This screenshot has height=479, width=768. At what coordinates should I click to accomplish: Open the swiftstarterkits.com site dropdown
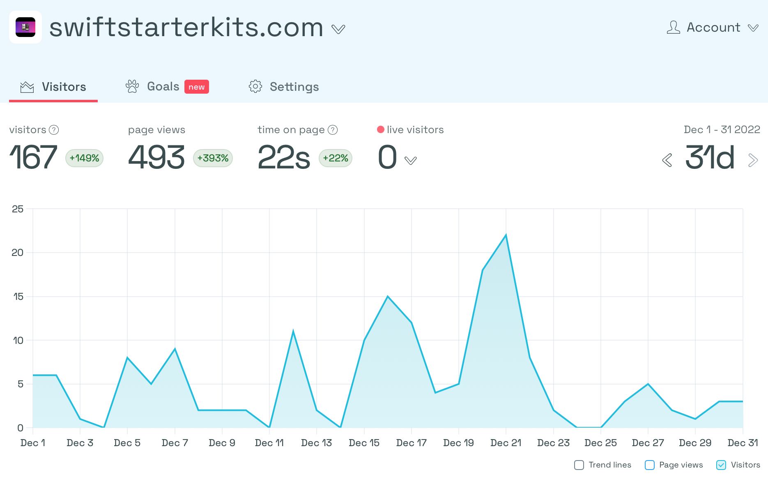(x=338, y=30)
